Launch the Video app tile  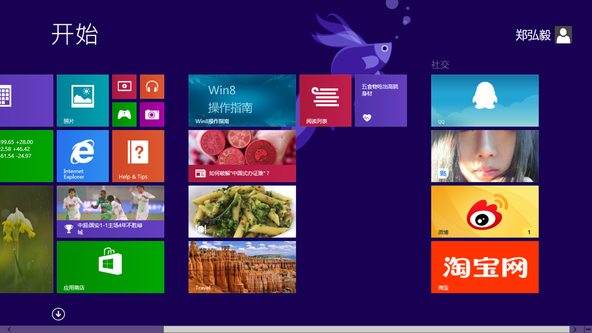tap(124, 86)
